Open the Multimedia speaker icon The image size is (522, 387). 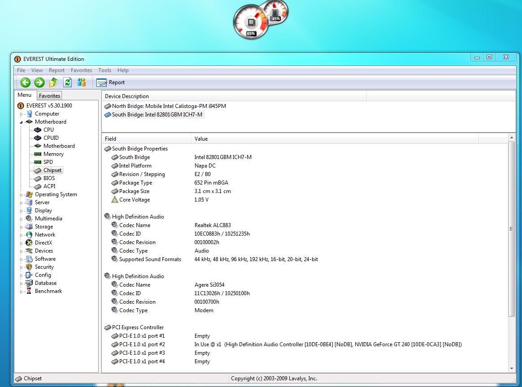pyautogui.click(x=29, y=219)
